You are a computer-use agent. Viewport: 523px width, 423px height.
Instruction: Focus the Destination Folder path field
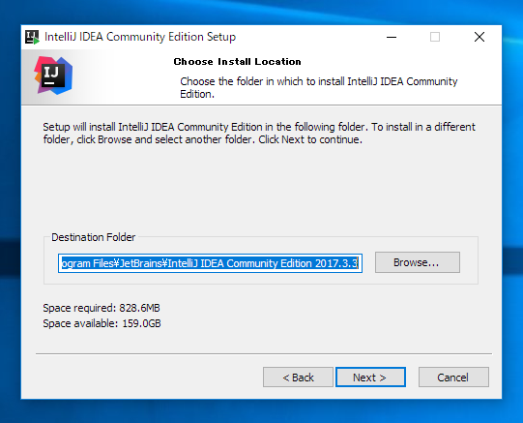pyautogui.click(x=210, y=263)
